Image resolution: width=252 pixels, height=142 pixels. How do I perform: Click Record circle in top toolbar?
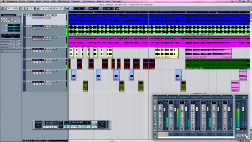[29, 8]
